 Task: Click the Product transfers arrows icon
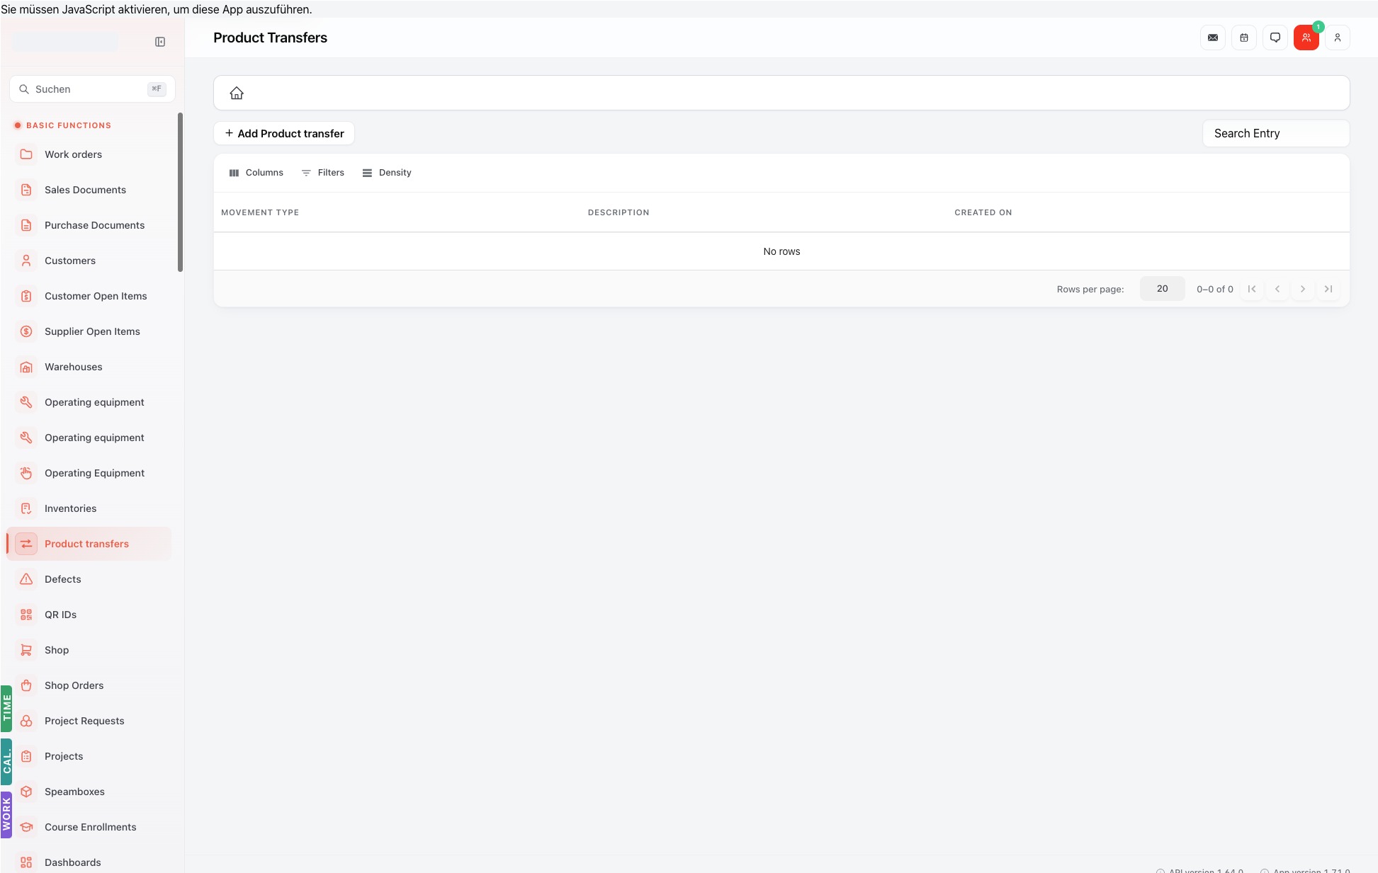(26, 544)
